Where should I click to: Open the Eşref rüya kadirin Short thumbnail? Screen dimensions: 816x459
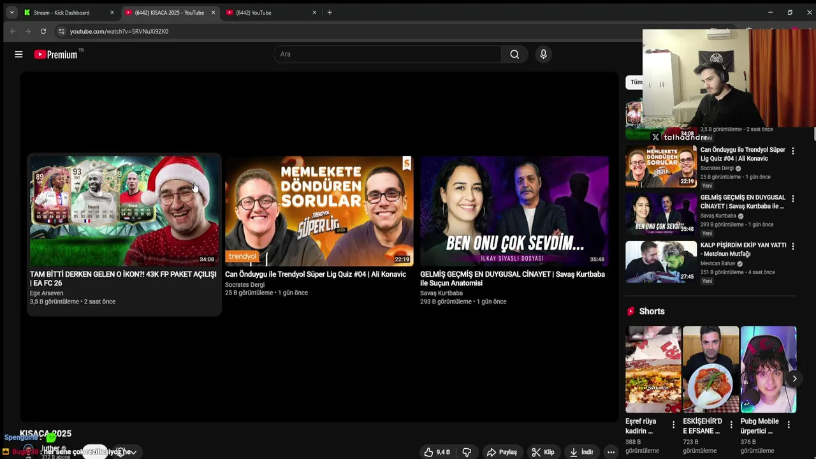[x=653, y=370]
